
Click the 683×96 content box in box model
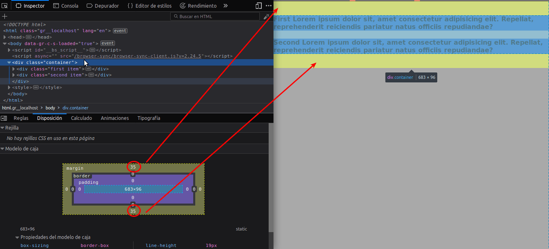133,189
